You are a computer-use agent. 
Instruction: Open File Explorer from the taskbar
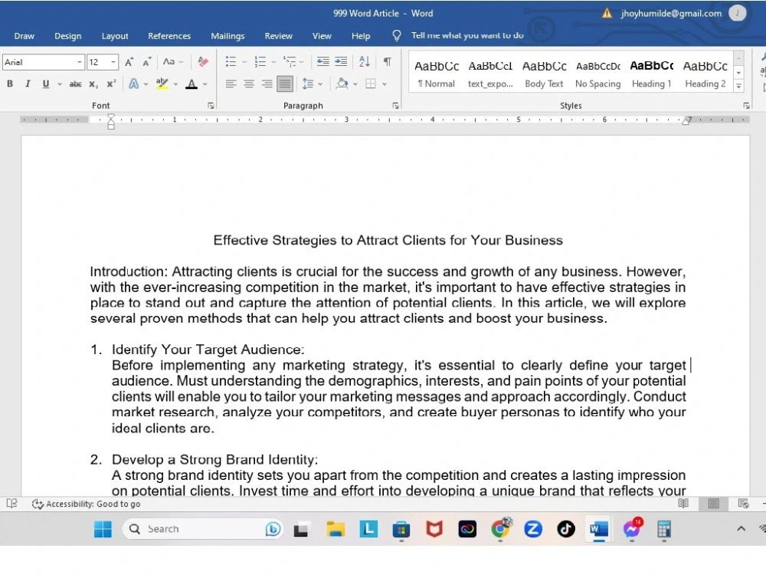click(336, 529)
